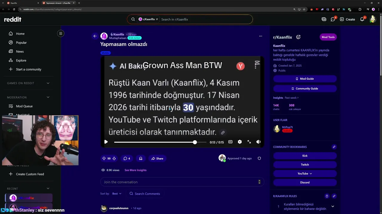Open Explore in the sidebar
382x214 pixels.
tap(21, 60)
